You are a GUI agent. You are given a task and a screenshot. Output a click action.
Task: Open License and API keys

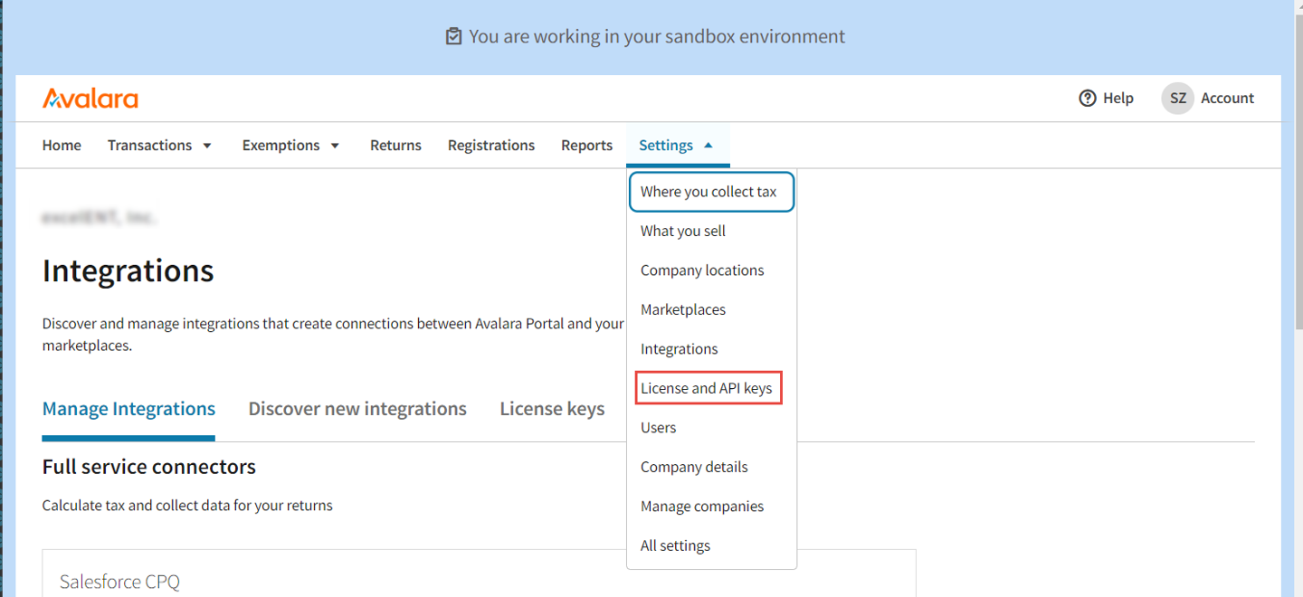pyautogui.click(x=709, y=388)
